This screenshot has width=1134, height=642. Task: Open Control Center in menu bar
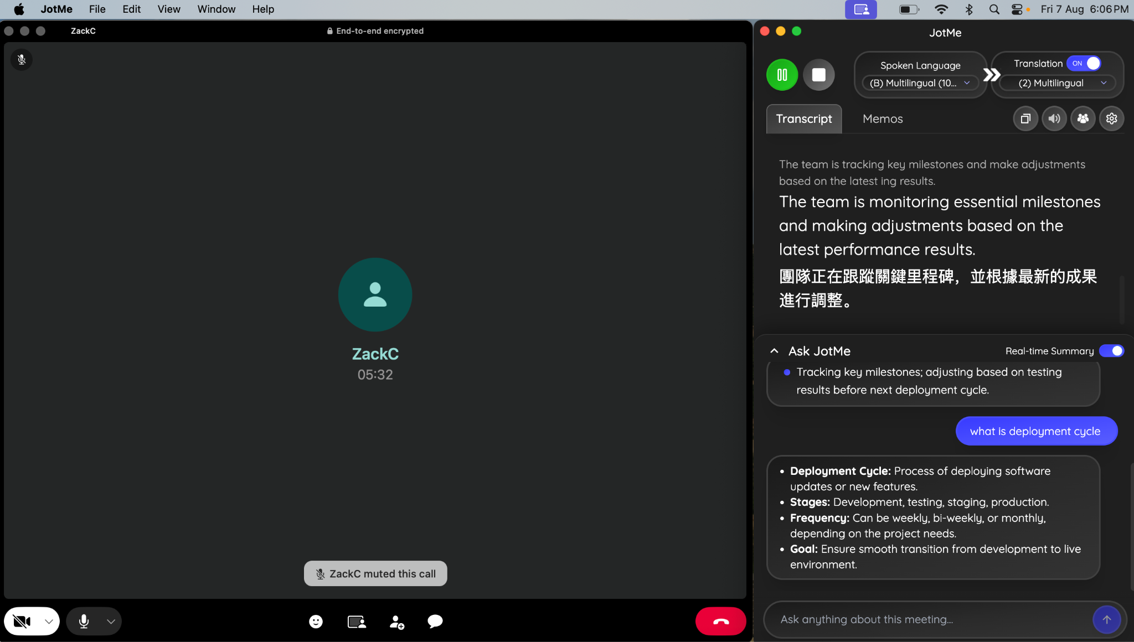pyautogui.click(x=1017, y=9)
